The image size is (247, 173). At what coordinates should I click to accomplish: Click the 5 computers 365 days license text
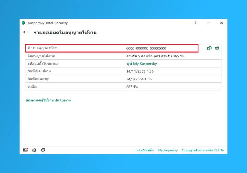tap(155, 56)
